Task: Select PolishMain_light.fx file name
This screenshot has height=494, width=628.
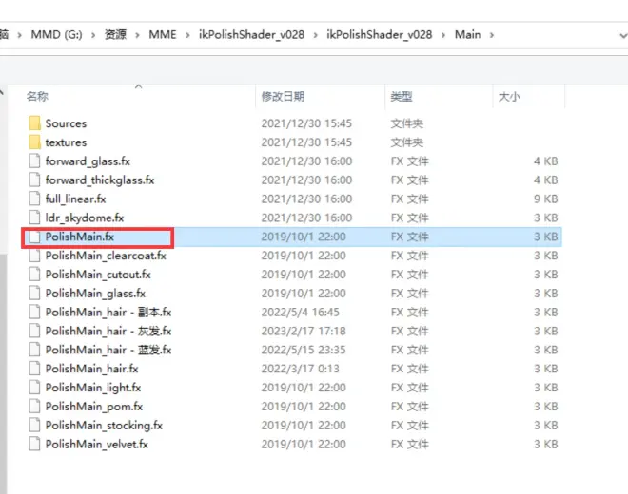Action: click(x=93, y=388)
